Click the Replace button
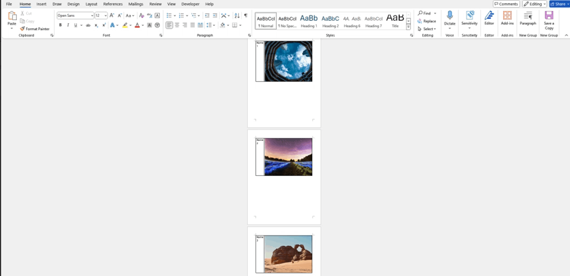Image resolution: width=570 pixels, height=276 pixels. 427,21
